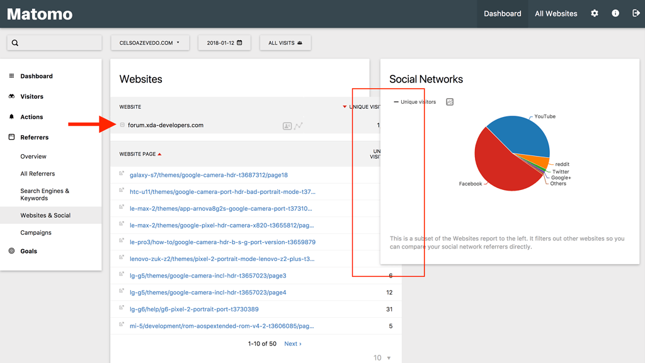
Task: Open mi-5 rom-aospextended link
Action: [x=222, y=326]
